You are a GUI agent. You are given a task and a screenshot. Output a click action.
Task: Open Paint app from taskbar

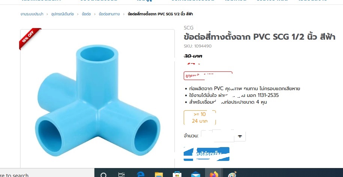[x=232, y=175]
